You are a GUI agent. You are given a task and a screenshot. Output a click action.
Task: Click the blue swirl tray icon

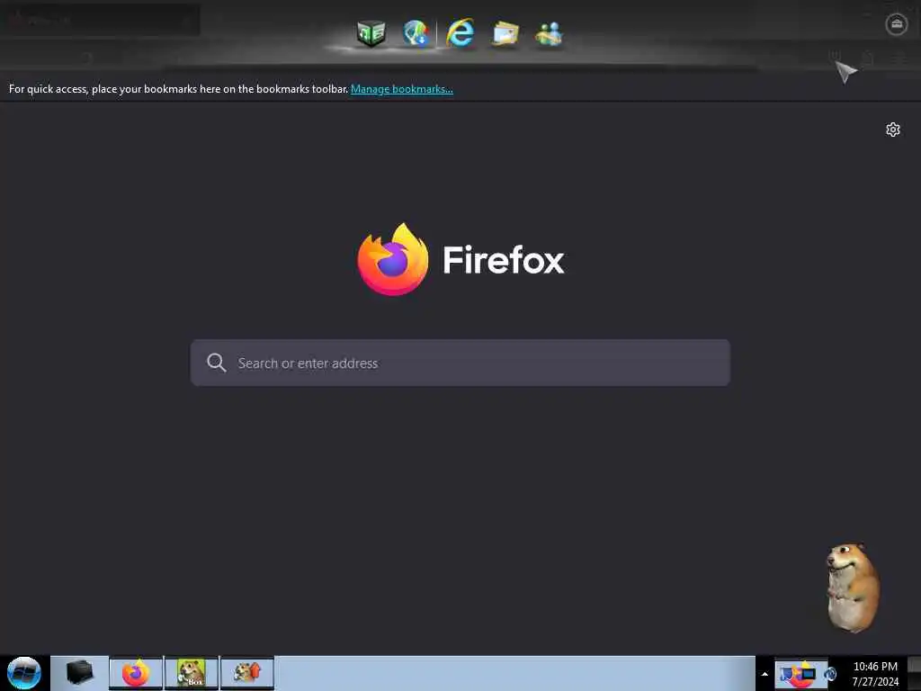coord(830,674)
